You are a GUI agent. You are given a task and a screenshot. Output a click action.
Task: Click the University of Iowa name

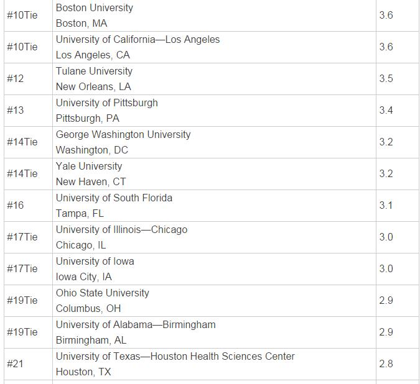(x=95, y=262)
